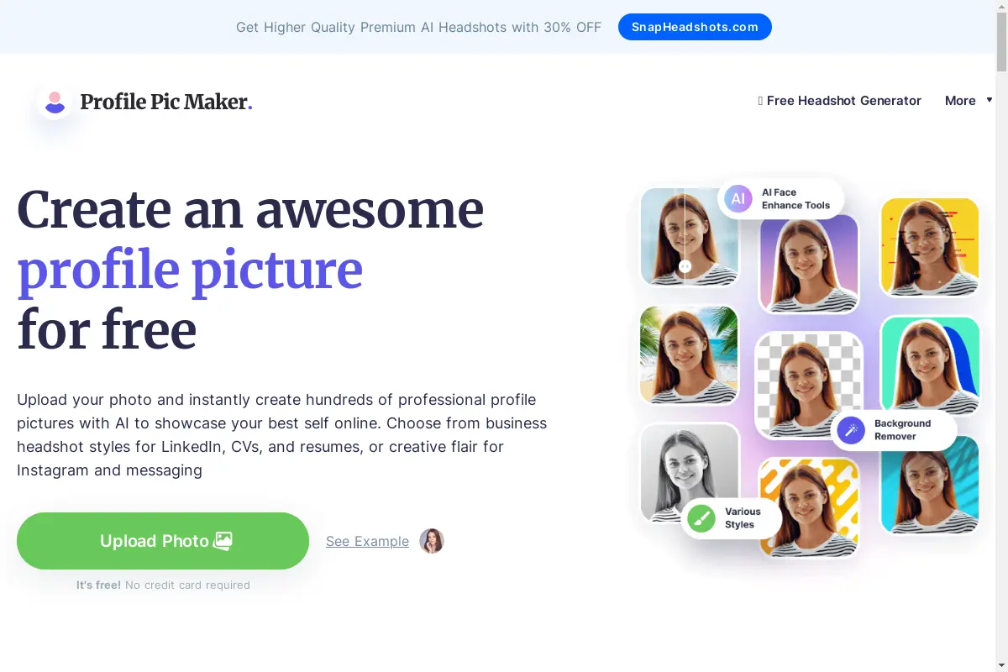Select the yellow glitch-effect portrait thumbnail
This screenshot has height=672, width=1008.
pyautogui.click(x=930, y=247)
